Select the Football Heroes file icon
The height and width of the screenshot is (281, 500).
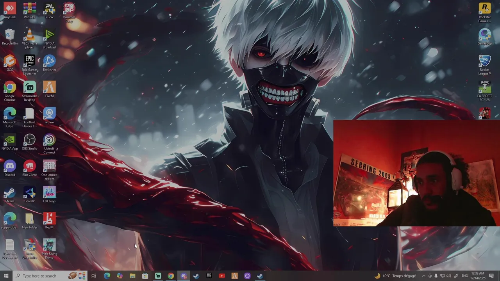30,117
